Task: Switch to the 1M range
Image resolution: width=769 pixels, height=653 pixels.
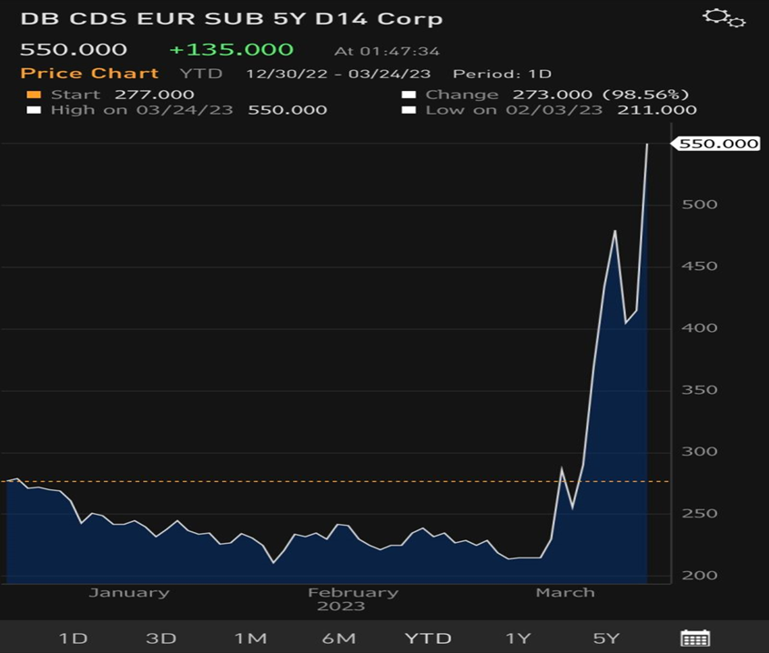Action: click(x=250, y=638)
